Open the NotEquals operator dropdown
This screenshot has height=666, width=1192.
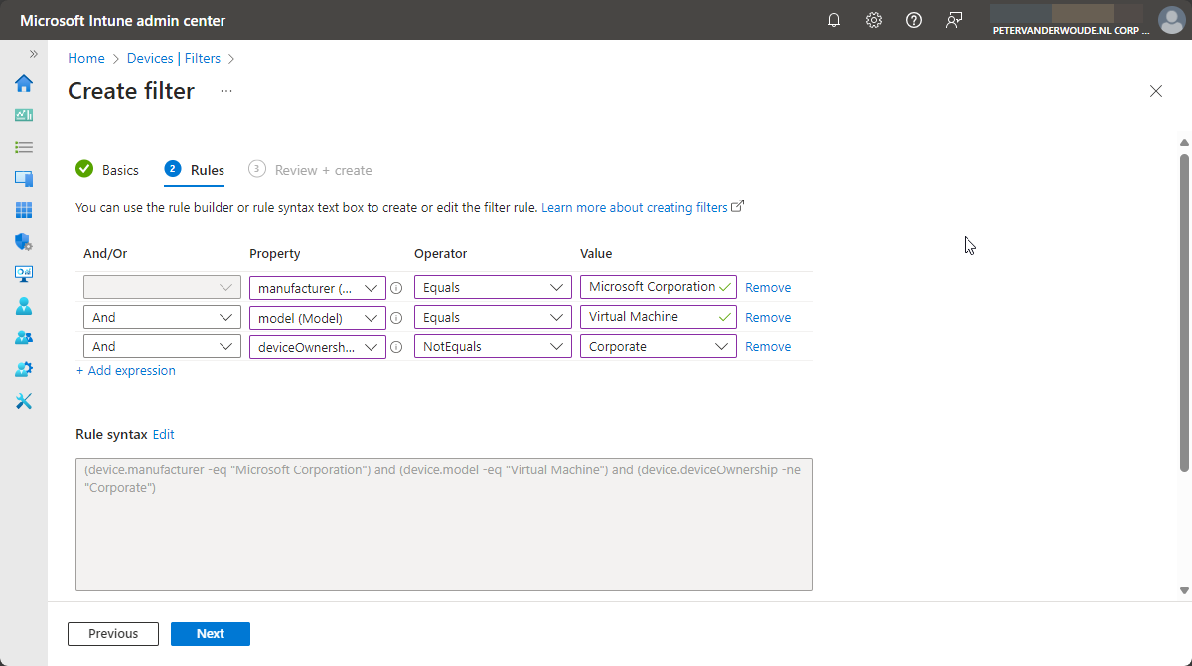click(492, 347)
